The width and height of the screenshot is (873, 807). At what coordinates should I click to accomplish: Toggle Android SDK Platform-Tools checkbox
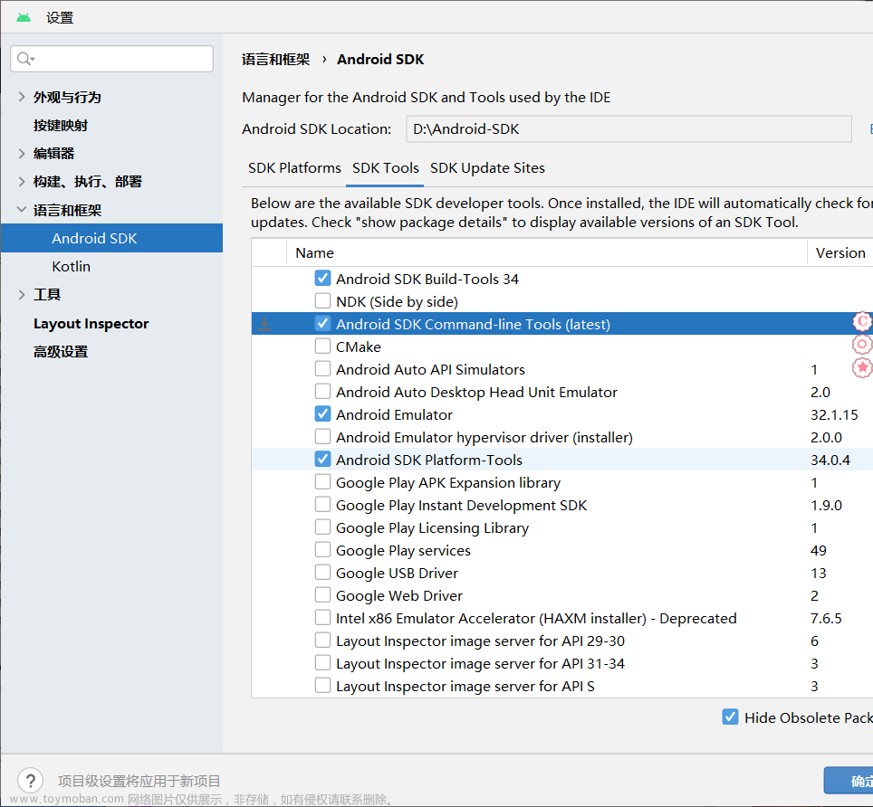click(x=322, y=460)
